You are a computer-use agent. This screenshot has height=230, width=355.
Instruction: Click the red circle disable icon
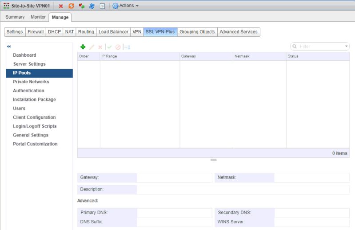[118, 47]
